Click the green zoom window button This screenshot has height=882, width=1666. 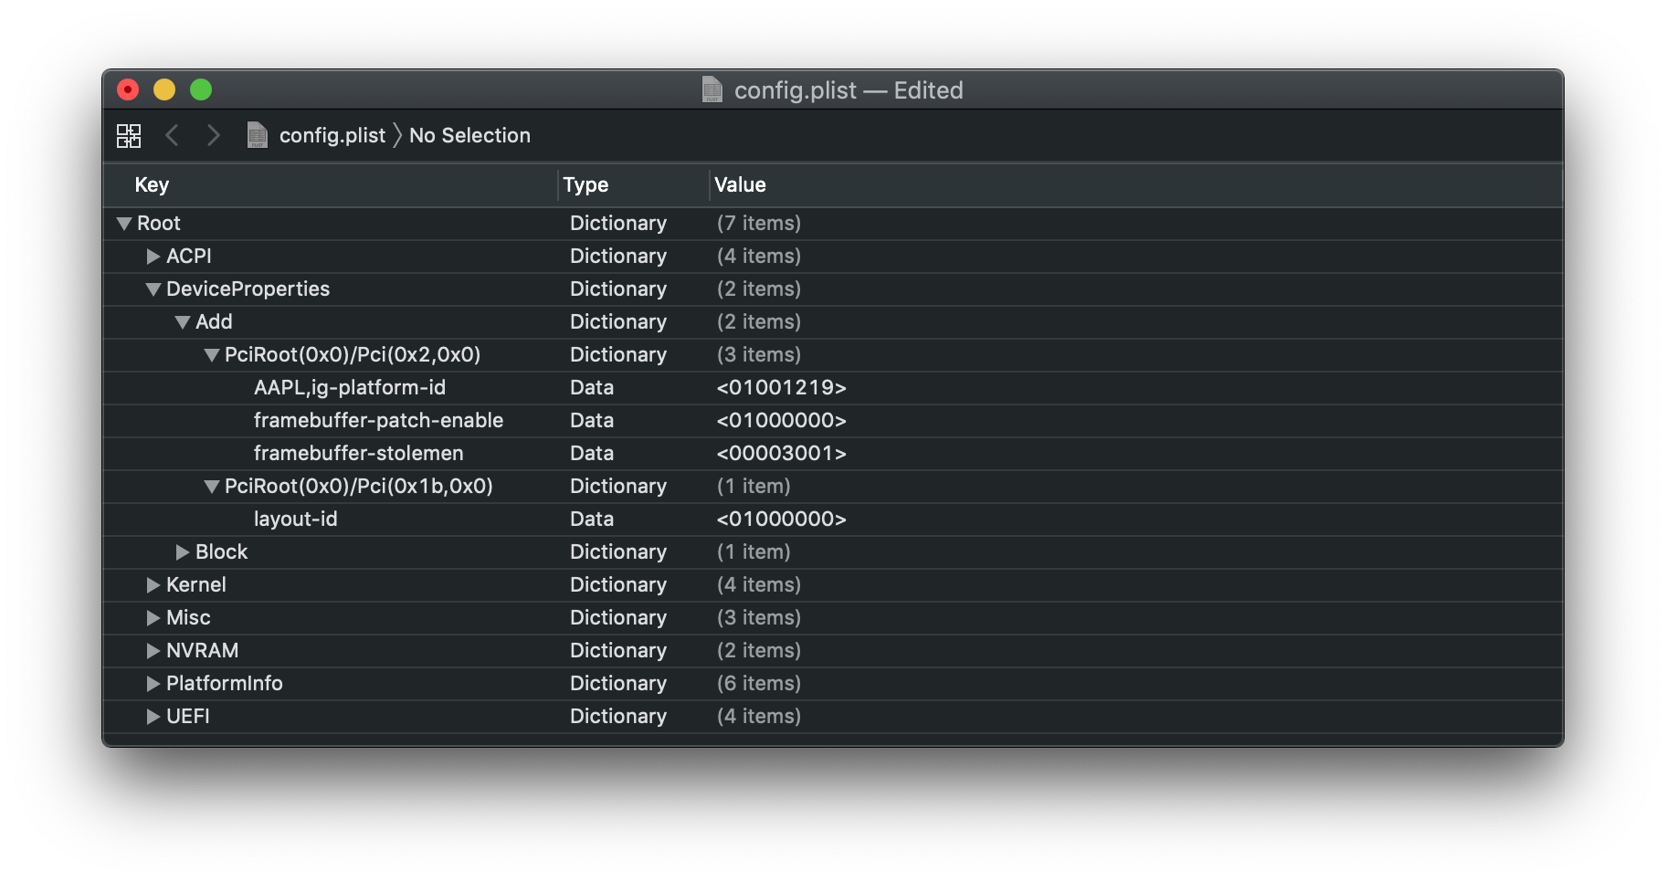pyautogui.click(x=201, y=89)
